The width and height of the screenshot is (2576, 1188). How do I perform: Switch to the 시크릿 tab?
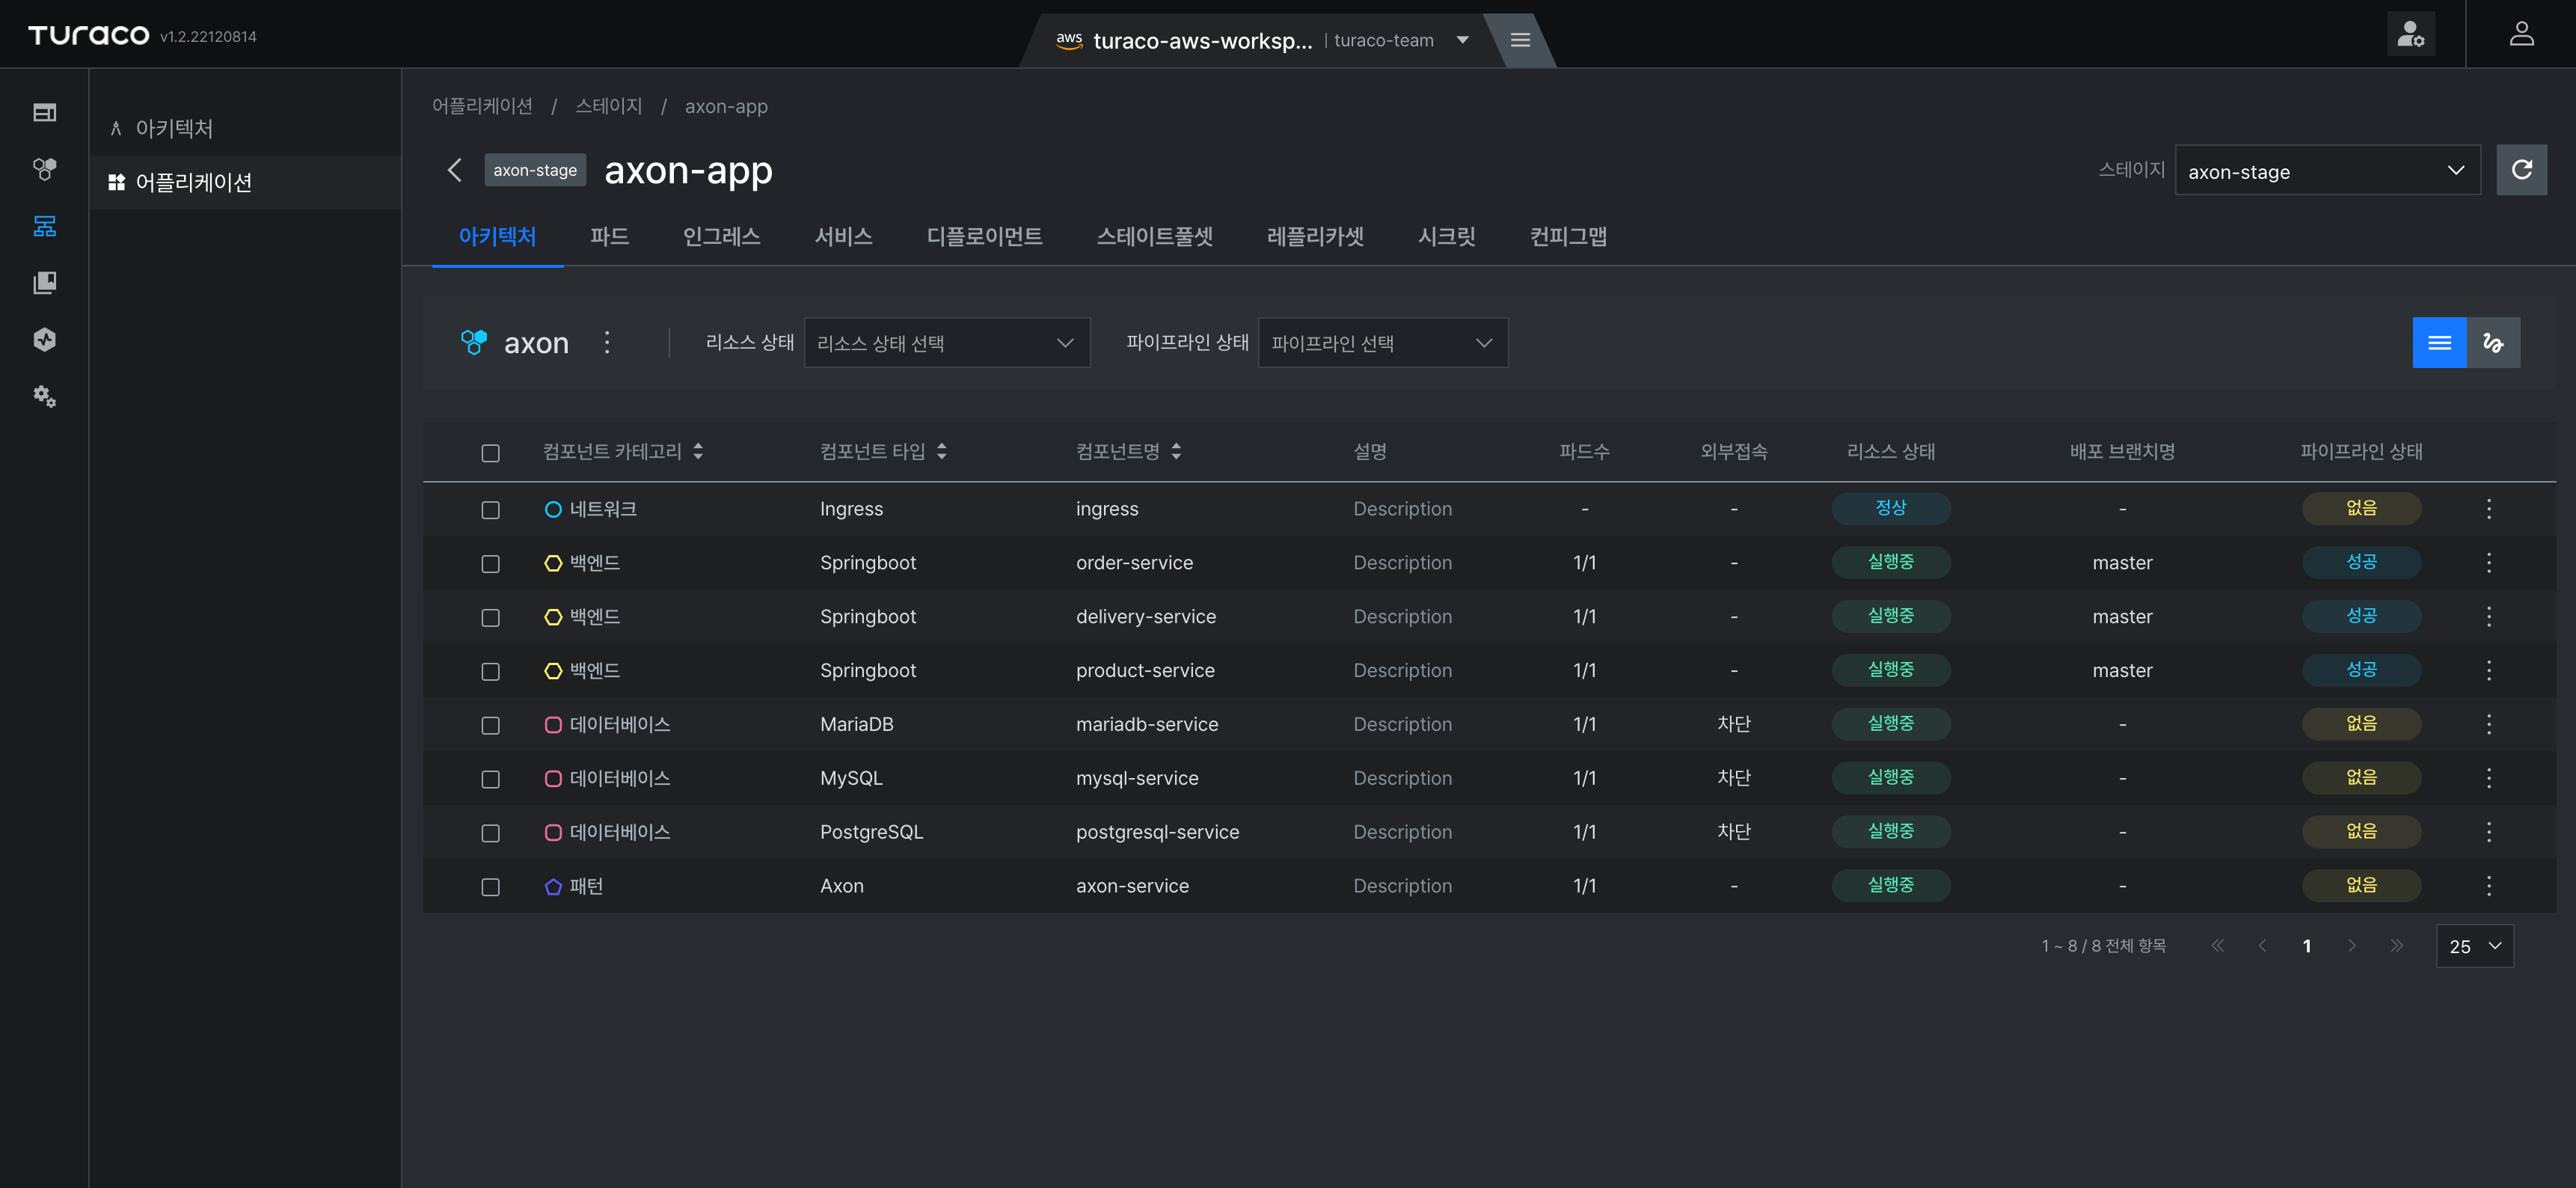[x=1446, y=237]
